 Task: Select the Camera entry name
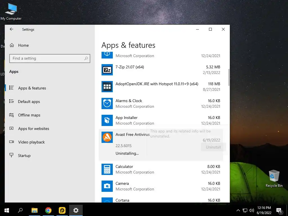[122, 183]
